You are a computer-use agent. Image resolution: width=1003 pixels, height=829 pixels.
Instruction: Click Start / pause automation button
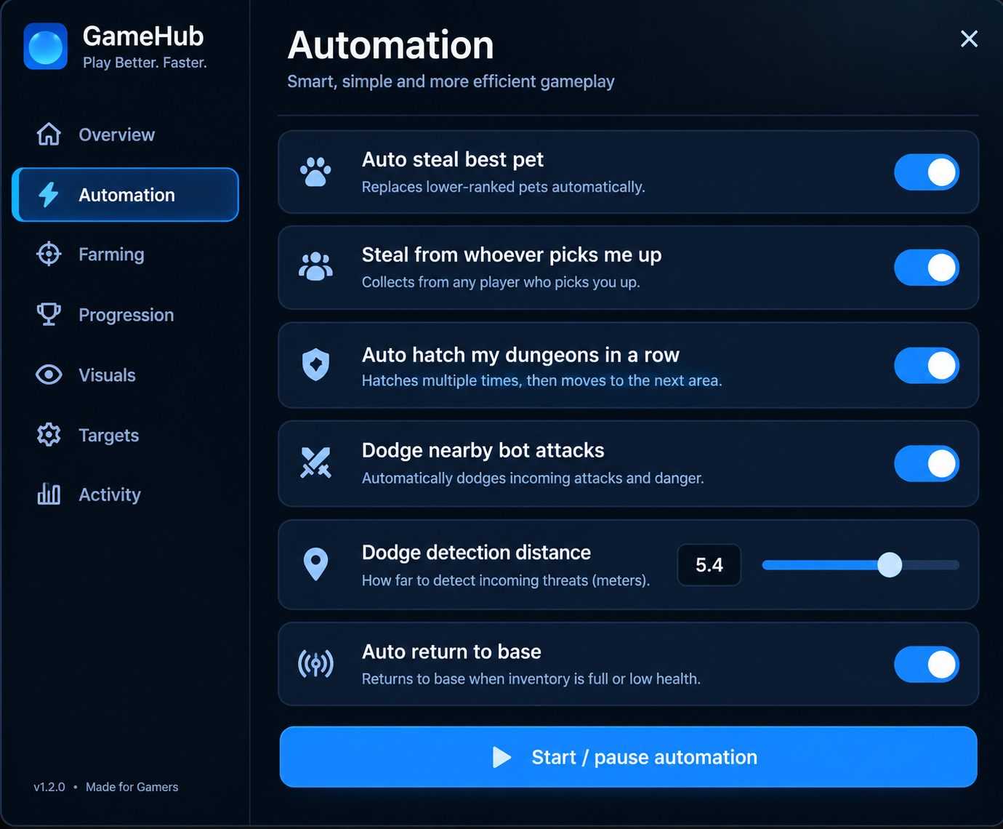pyautogui.click(x=628, y=757)
